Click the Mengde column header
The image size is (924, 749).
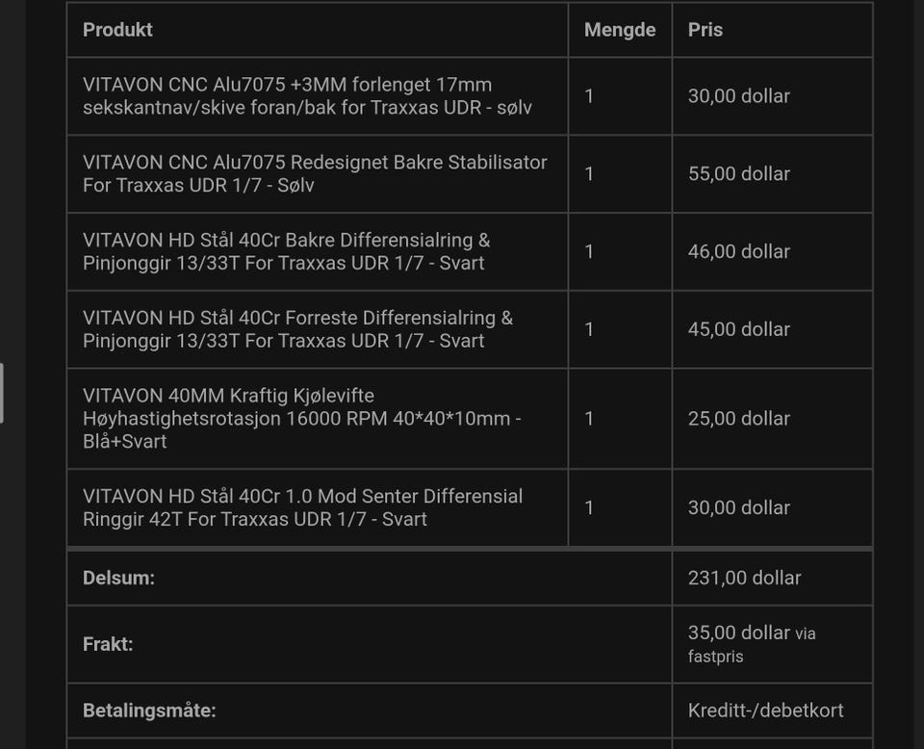[x=619, y=30]
